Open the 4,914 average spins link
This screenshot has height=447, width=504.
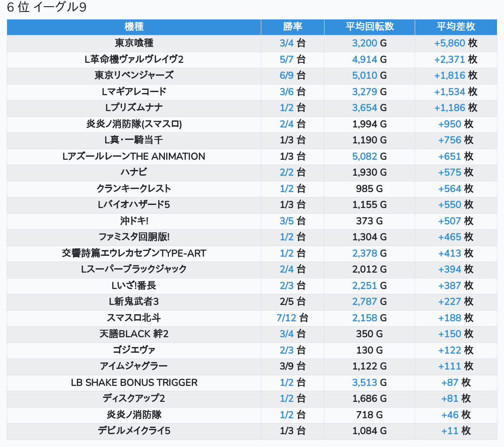[364, 59]
